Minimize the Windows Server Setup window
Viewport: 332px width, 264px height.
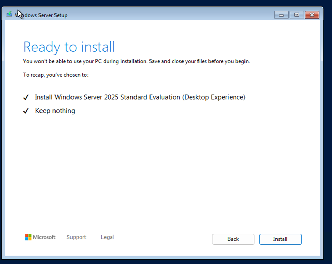pos(281,15)
